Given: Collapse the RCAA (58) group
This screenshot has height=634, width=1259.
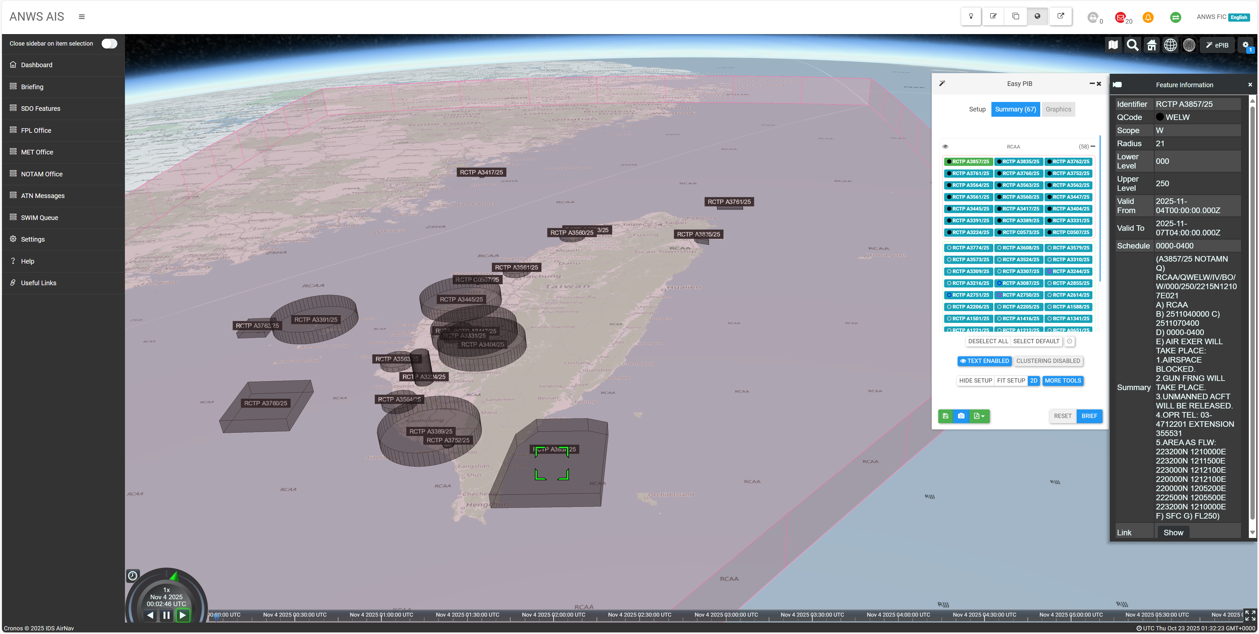Looking at the screenshot, I should click(1093, 147).
